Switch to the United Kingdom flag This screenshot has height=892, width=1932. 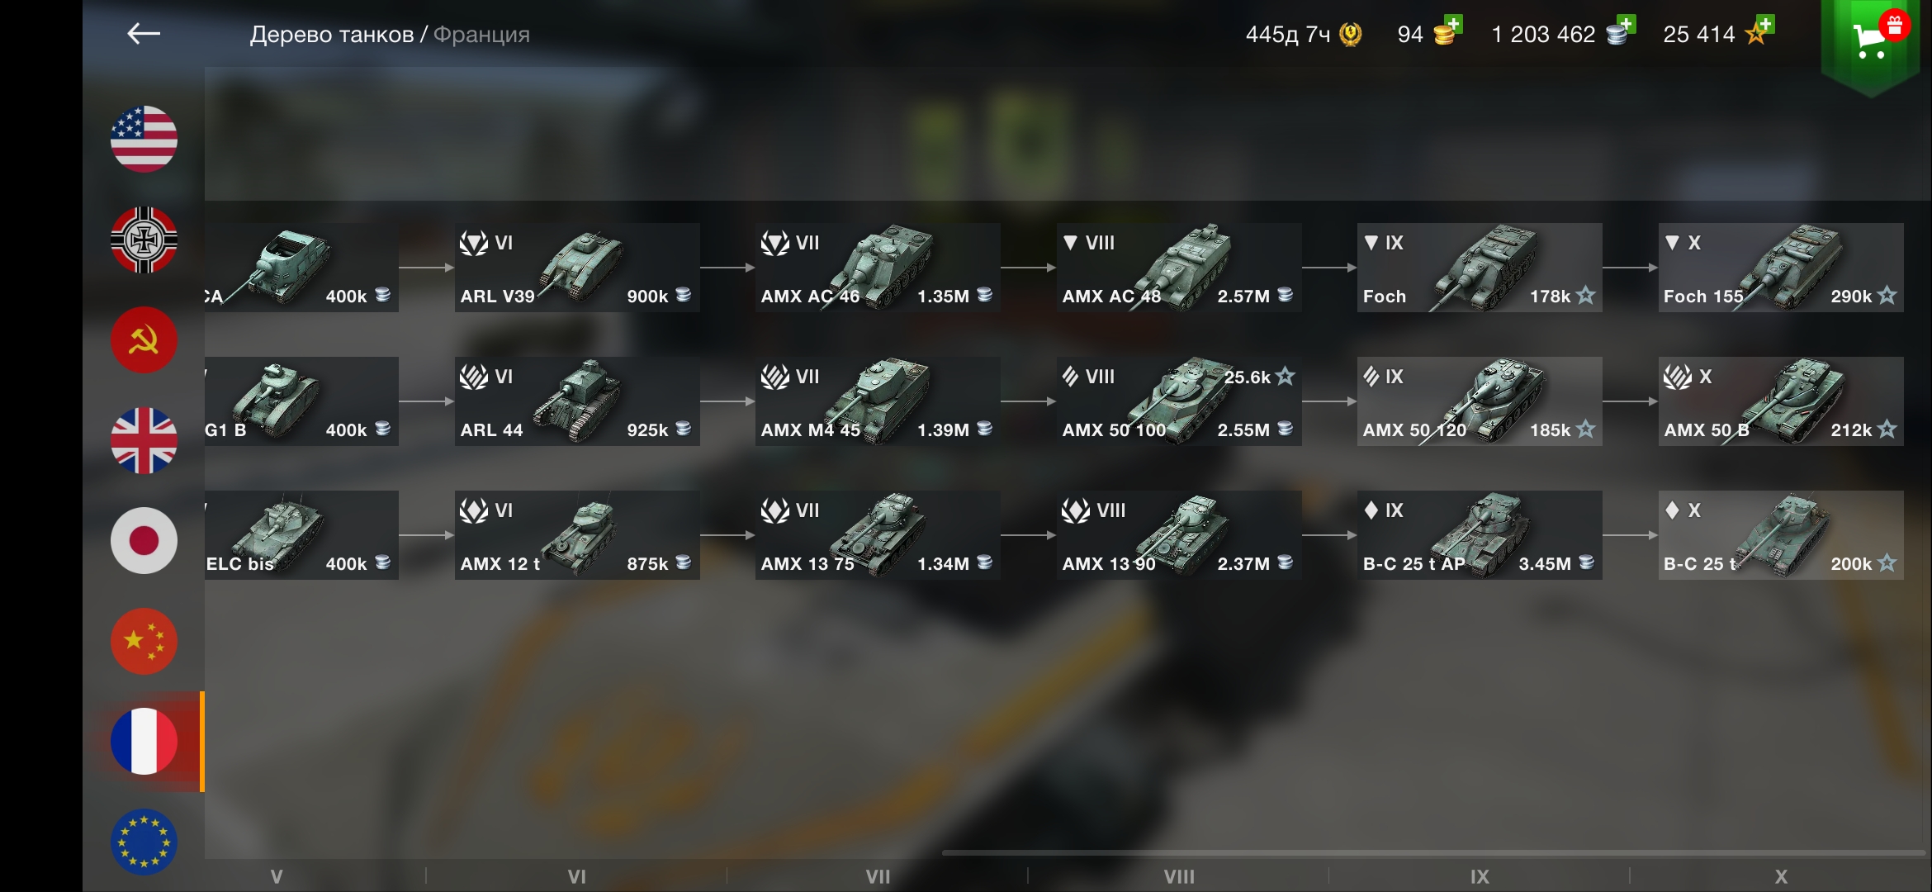[x=144, y=440]
